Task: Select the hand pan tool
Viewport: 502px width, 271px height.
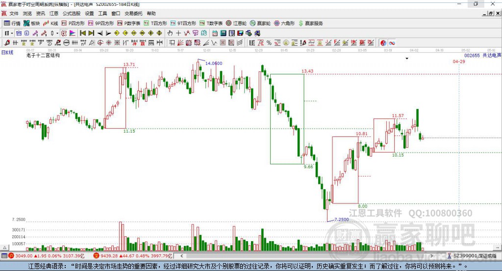Action: (170, 33)
